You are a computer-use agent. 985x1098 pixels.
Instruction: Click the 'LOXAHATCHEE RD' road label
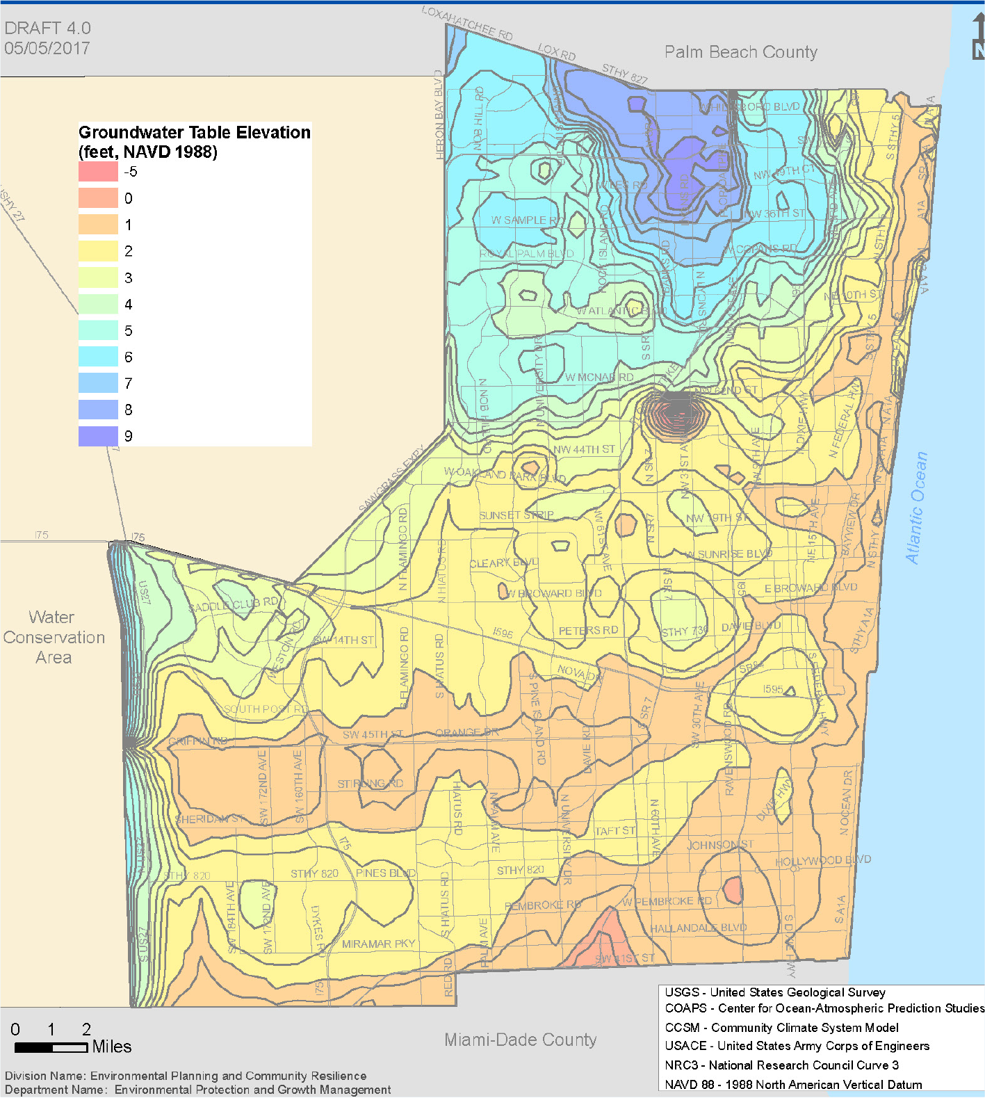(x=467, y=24)
